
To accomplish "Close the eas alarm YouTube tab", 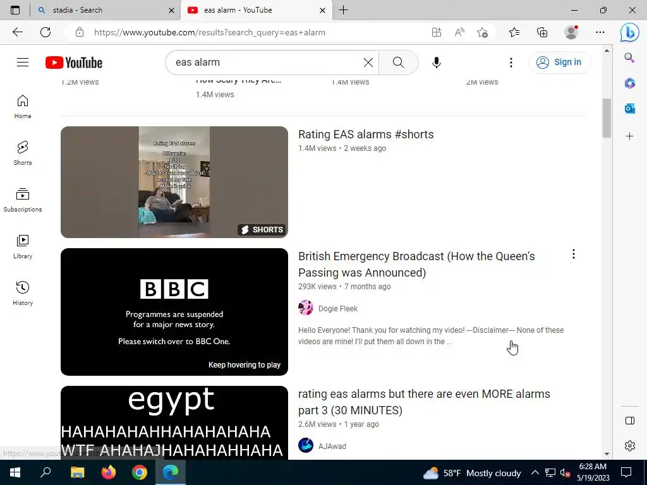I will click(x=323, y=10).
